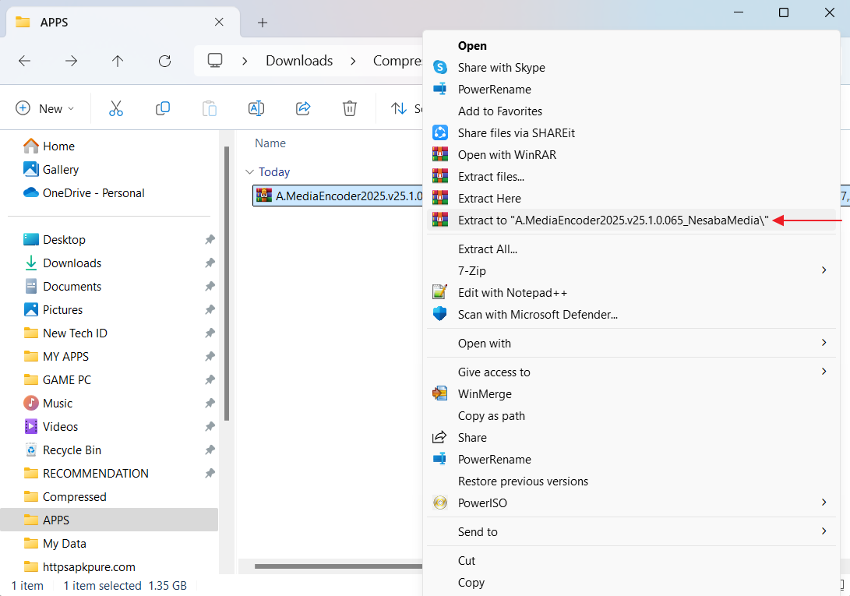Open Downloads from the breadcrumb bar
The height and width of the screenshot is (596, 850).
pyautogui.click(x=299, y=60)
